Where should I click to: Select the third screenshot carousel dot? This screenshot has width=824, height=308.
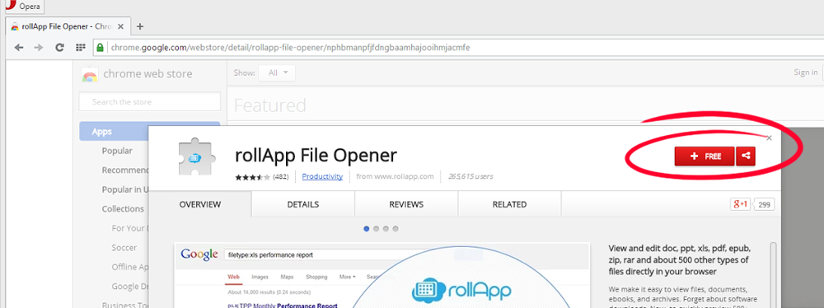tap(386, 229)
